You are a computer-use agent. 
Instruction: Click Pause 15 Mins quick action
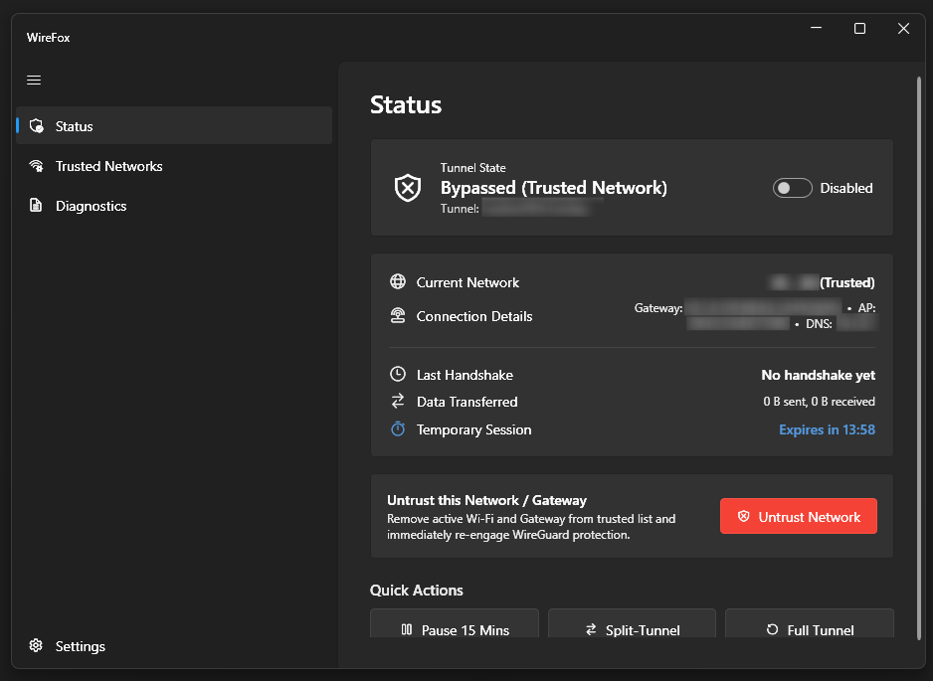(x=455, y=623)
